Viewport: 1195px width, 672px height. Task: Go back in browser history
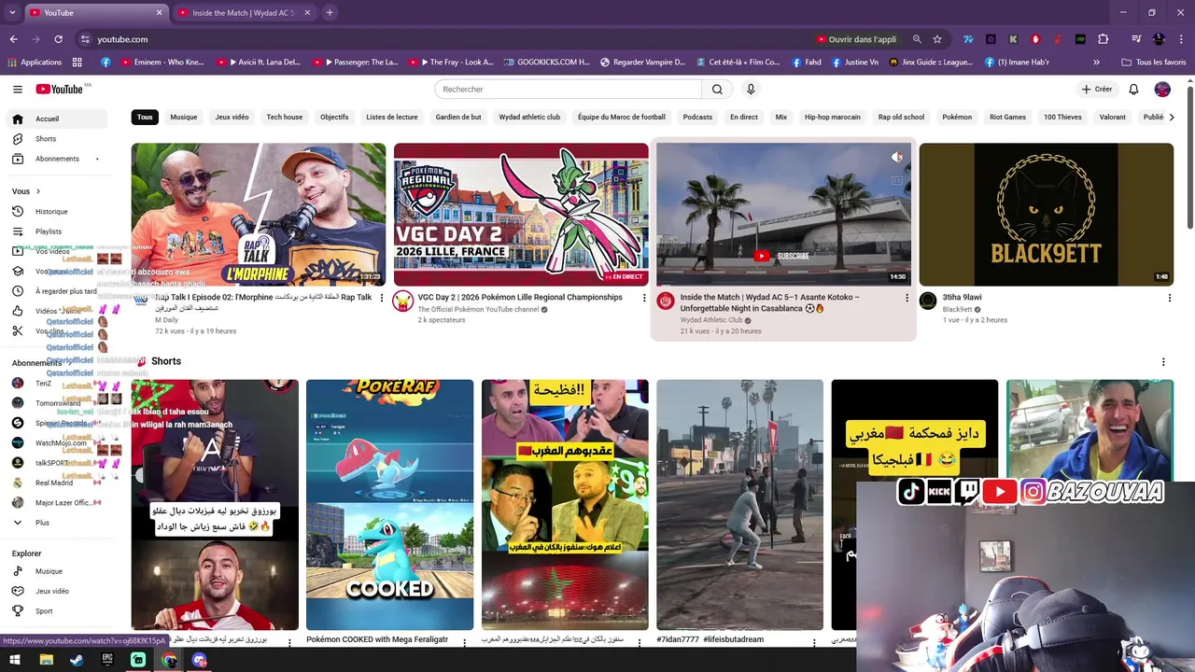tap(13, 39)
